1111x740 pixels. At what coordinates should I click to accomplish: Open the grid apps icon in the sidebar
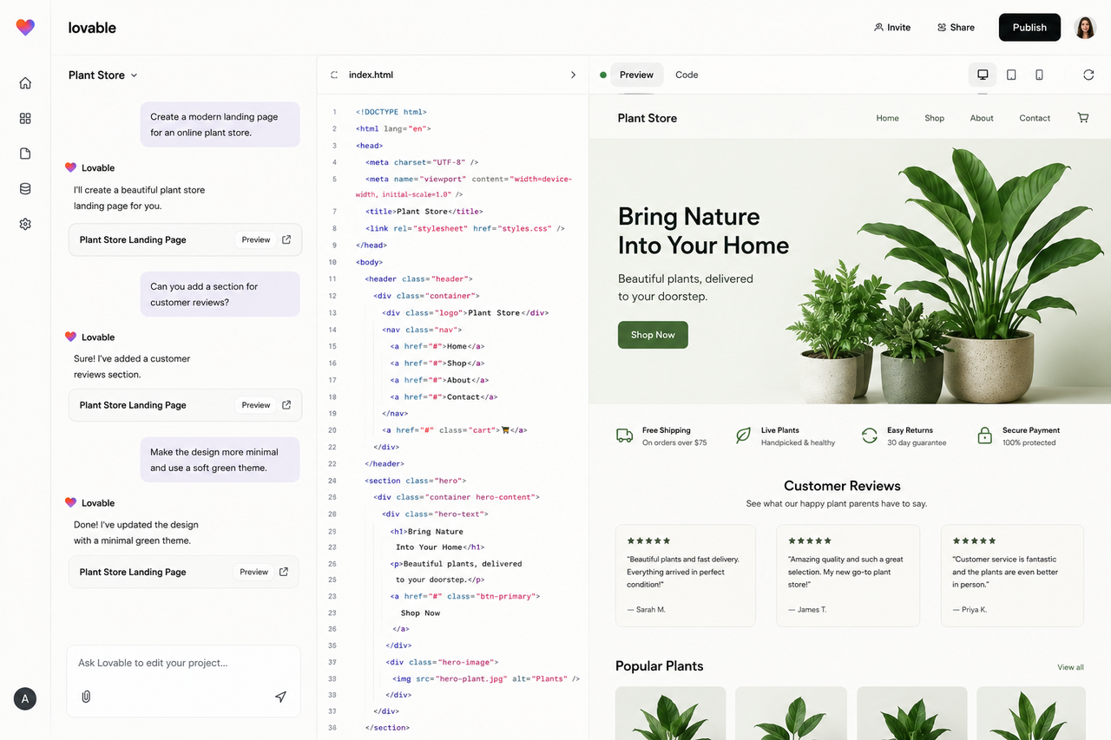coord(25,118)
